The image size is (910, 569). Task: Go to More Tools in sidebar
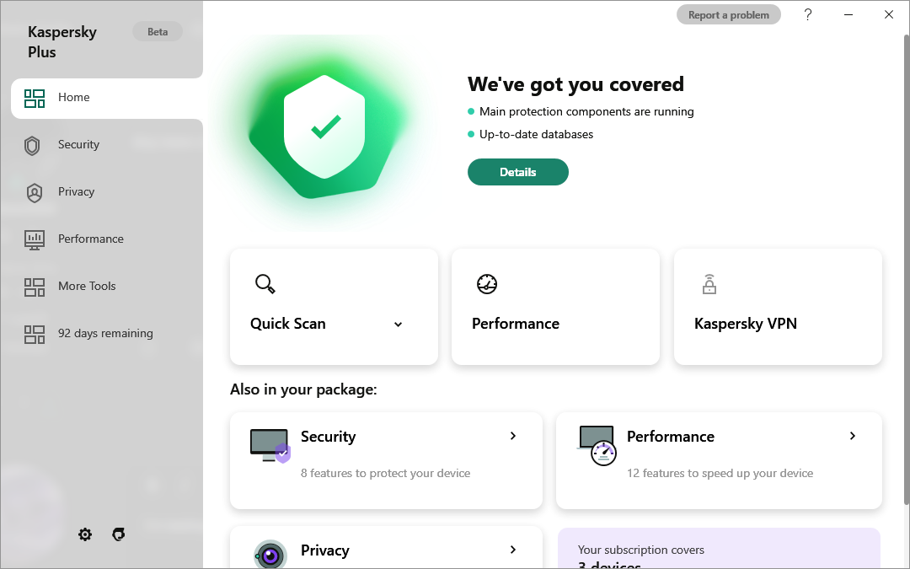point(86,287)
